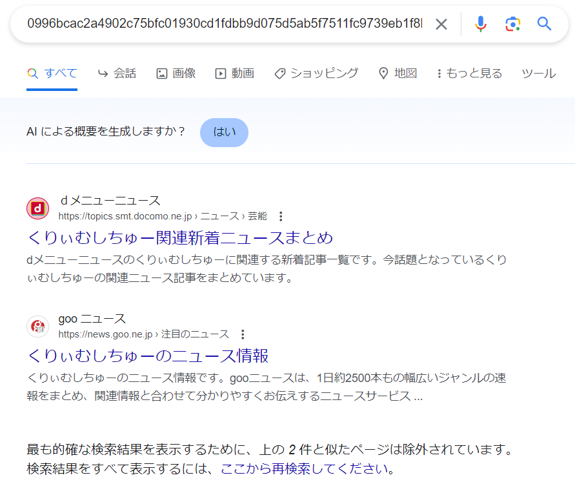Open more options for the goo result

243,334
